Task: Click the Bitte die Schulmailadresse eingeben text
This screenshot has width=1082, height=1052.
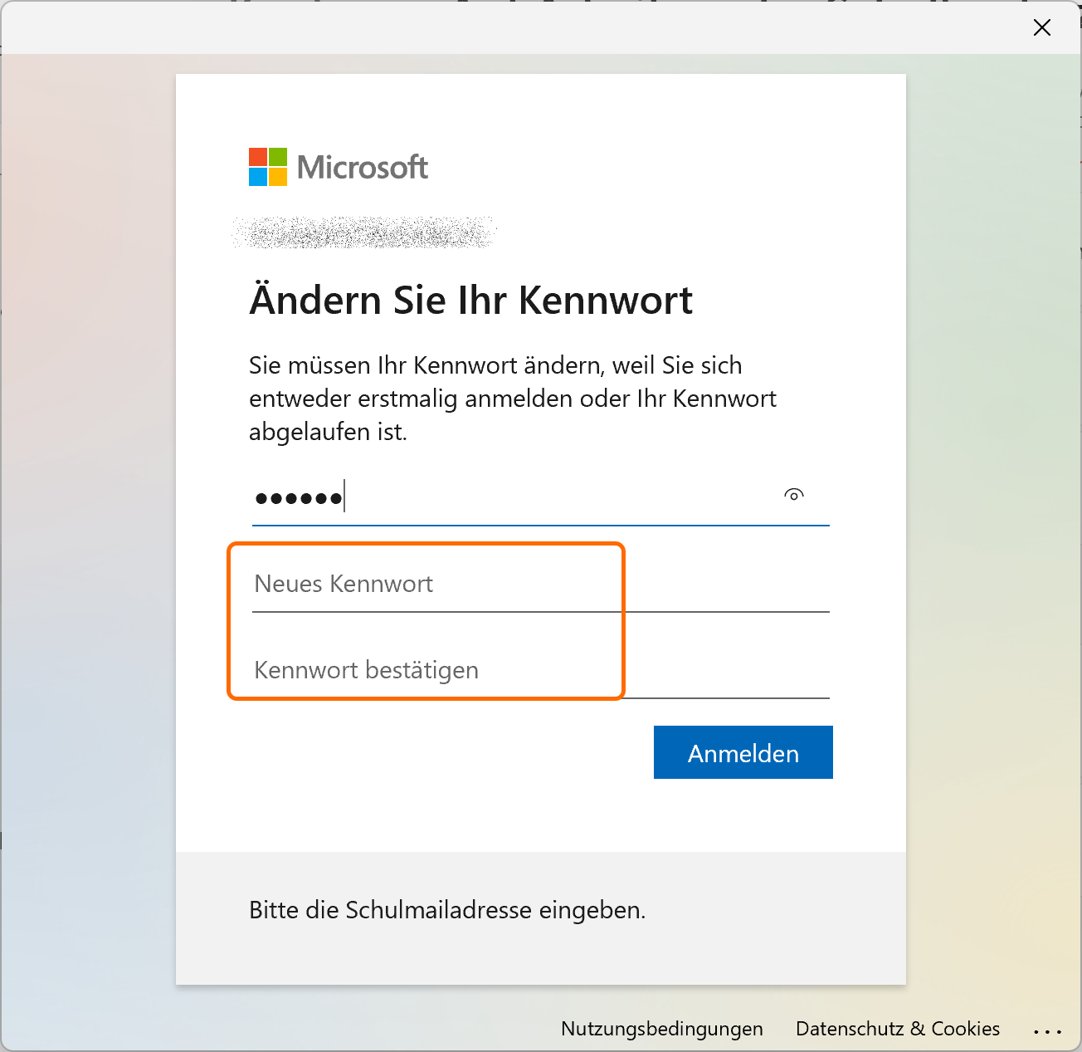Action: tap(447, 910)
